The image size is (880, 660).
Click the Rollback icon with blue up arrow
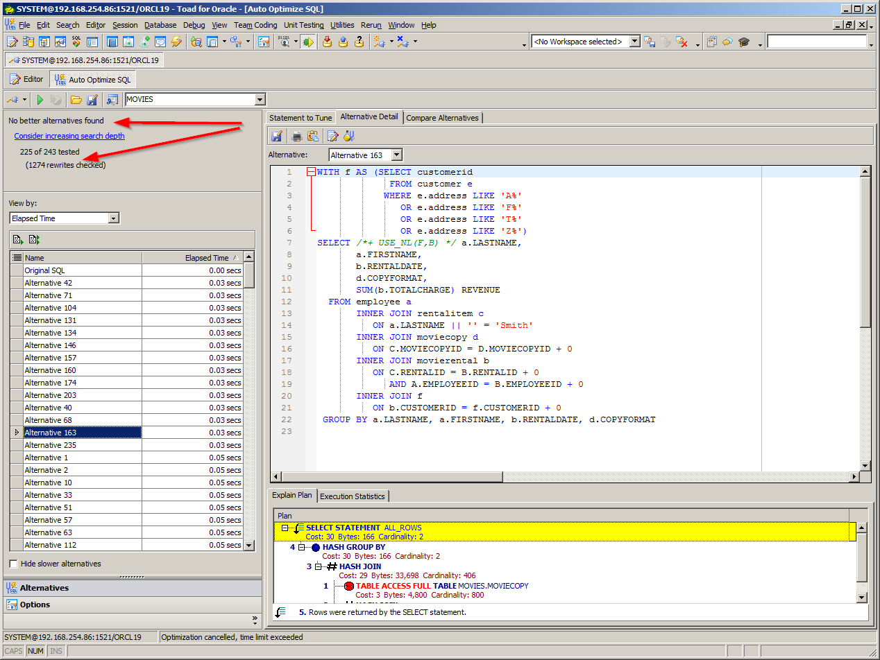(343, 42)
